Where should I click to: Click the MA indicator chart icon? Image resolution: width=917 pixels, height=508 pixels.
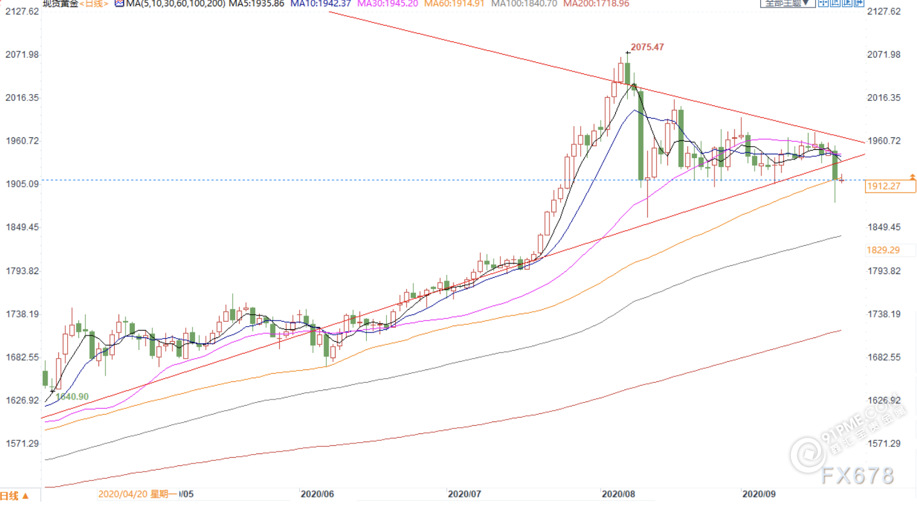(x=119, y=4)
